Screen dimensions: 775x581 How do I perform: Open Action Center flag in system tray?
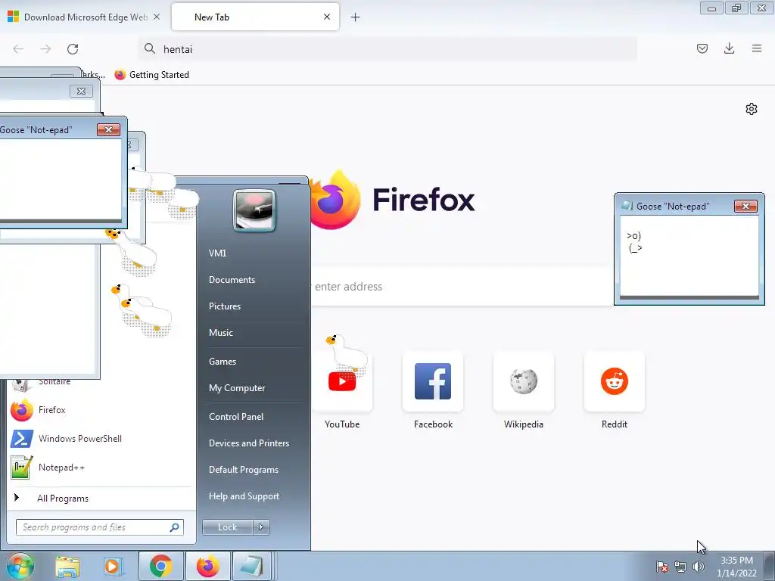661,567
